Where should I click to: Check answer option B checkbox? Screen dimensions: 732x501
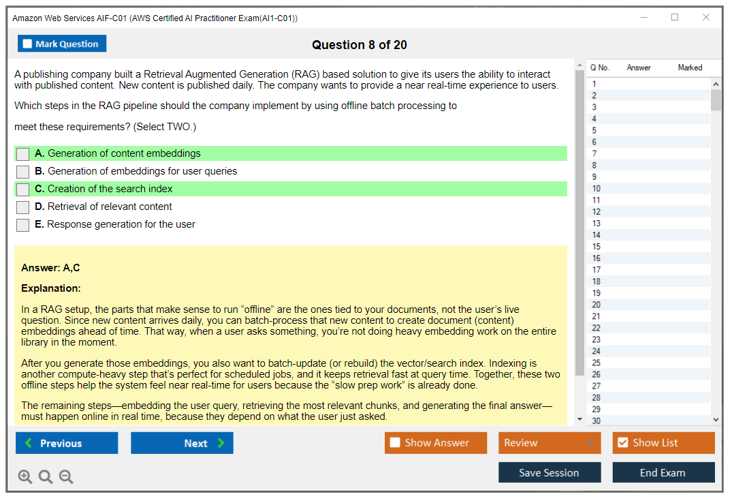(x=22, y=171)
